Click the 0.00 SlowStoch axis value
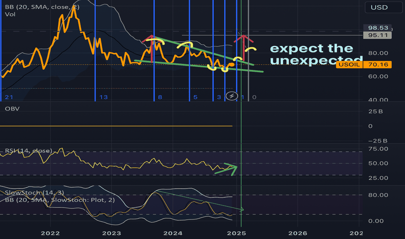 [x=376, y=221]
